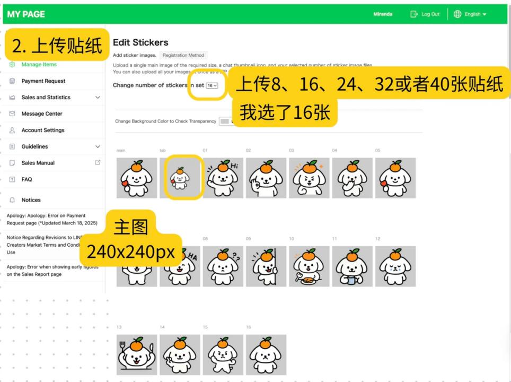The height and width of the screenshot is (382, 511).
Task: Click the Sales Manual external-link icon
Action: [98, 162]
